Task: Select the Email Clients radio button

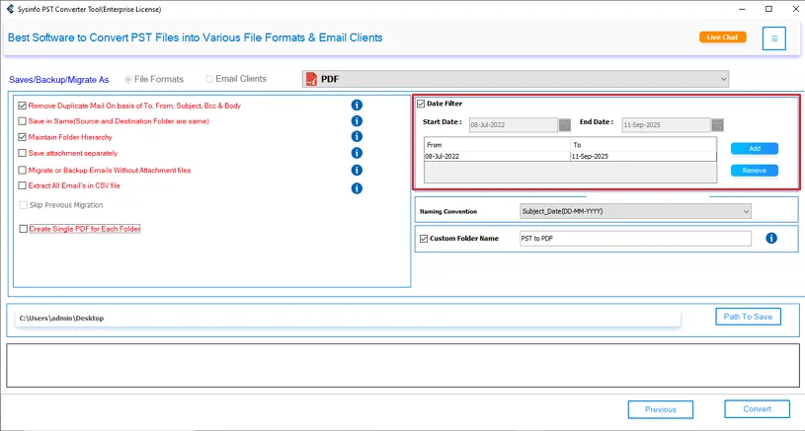Action: [209, 79]
